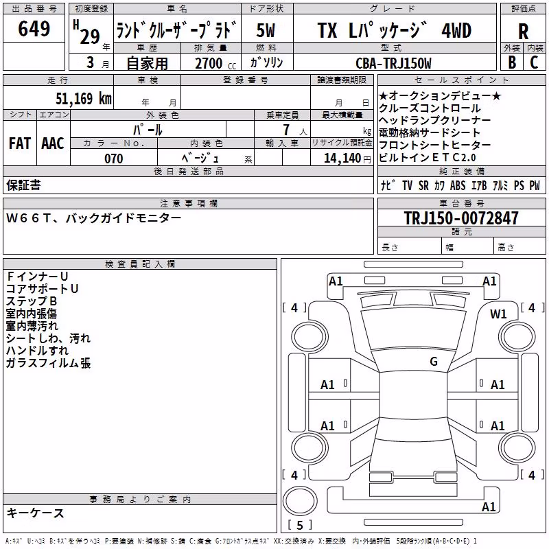
Task: Select クルーズコントロール sales point
Action: (430, 108)
